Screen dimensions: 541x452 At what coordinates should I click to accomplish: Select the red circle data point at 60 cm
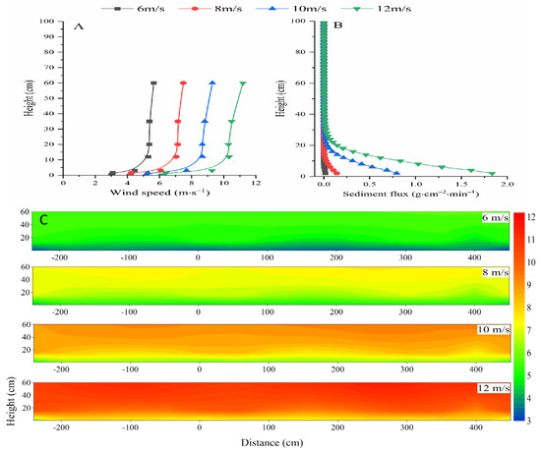pos(184,83)
